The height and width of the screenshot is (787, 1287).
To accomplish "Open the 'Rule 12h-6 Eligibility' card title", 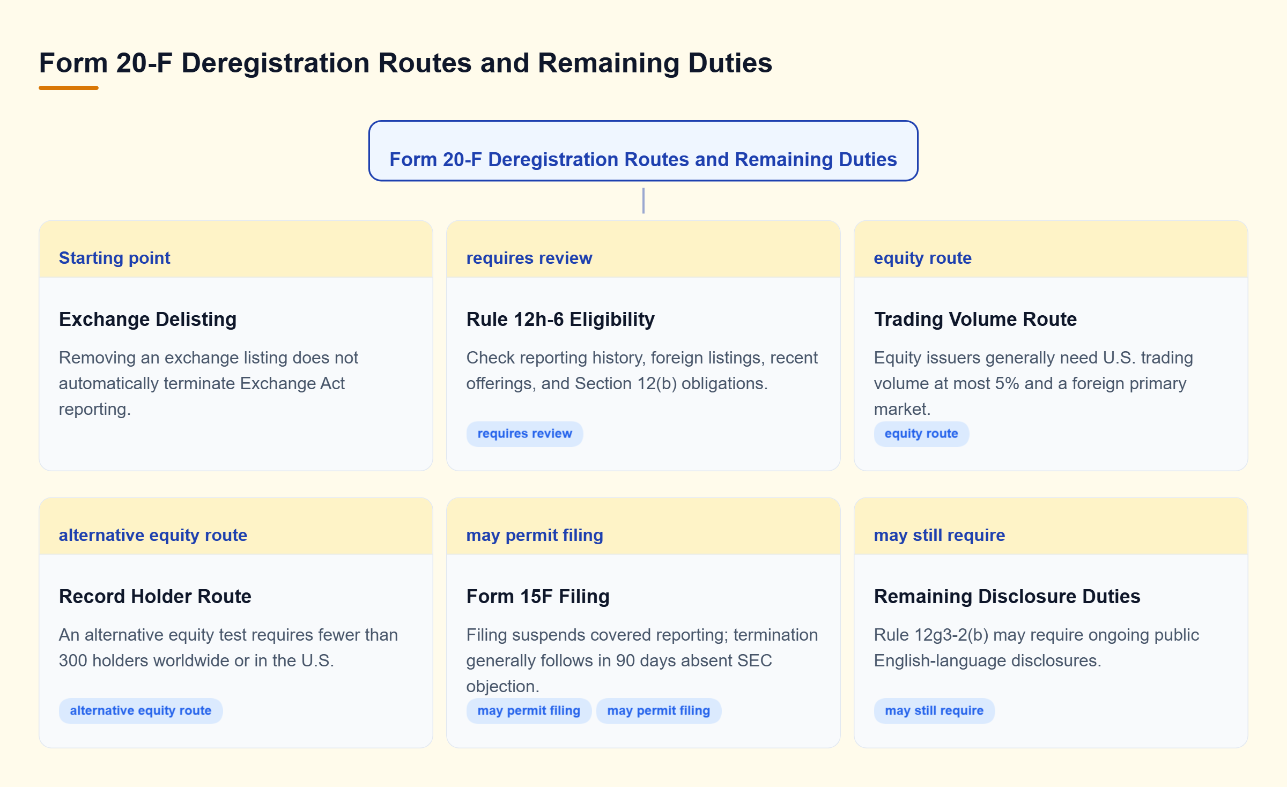I will [x=560, y=319].
